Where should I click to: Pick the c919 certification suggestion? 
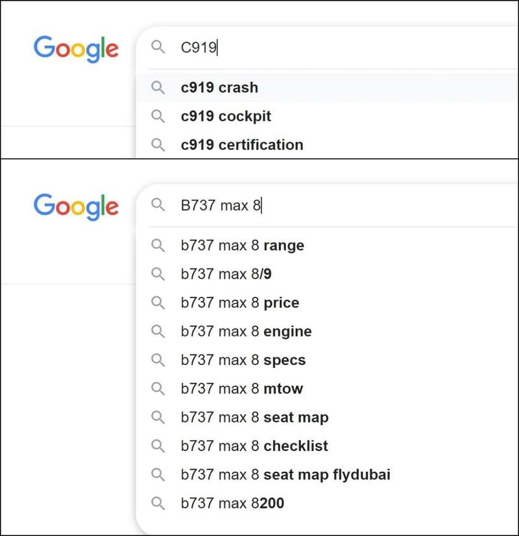(242, 145)
